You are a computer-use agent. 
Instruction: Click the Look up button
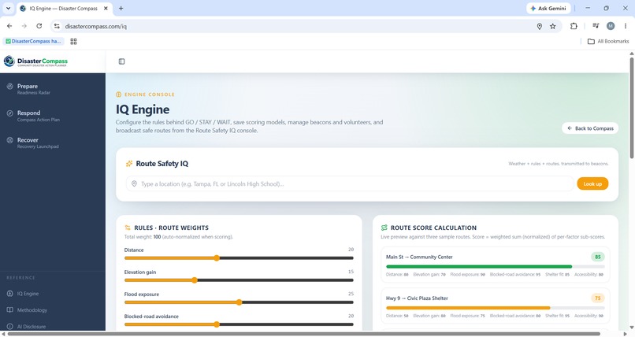point(592,183)
